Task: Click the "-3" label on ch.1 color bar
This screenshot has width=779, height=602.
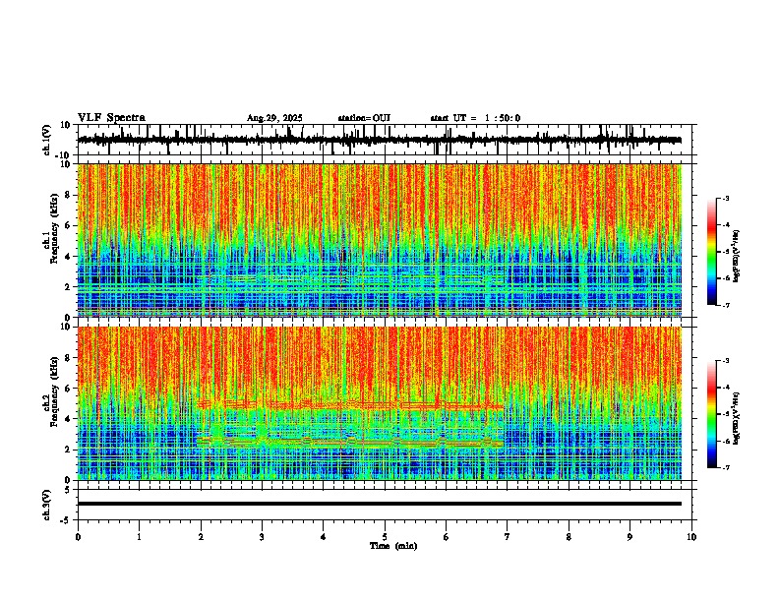Action: click(725, 198)
